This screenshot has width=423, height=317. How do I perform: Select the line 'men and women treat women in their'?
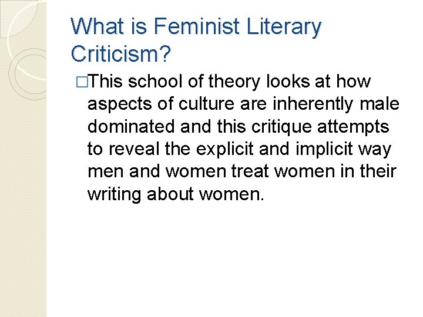point(242,171)
